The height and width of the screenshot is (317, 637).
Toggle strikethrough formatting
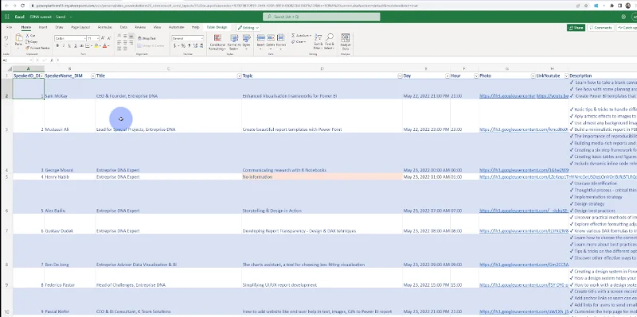[82, 46]
